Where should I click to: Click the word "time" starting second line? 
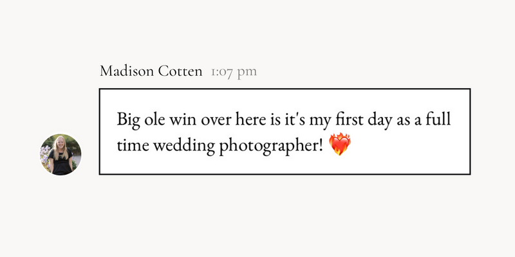coord(131,146)
